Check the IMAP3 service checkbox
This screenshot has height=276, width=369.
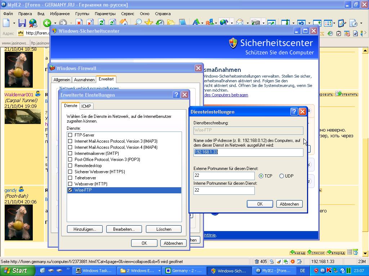click(70, 141)
